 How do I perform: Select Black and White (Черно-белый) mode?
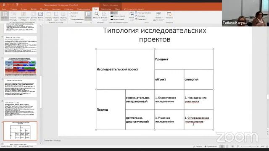[x=117, y=19]
